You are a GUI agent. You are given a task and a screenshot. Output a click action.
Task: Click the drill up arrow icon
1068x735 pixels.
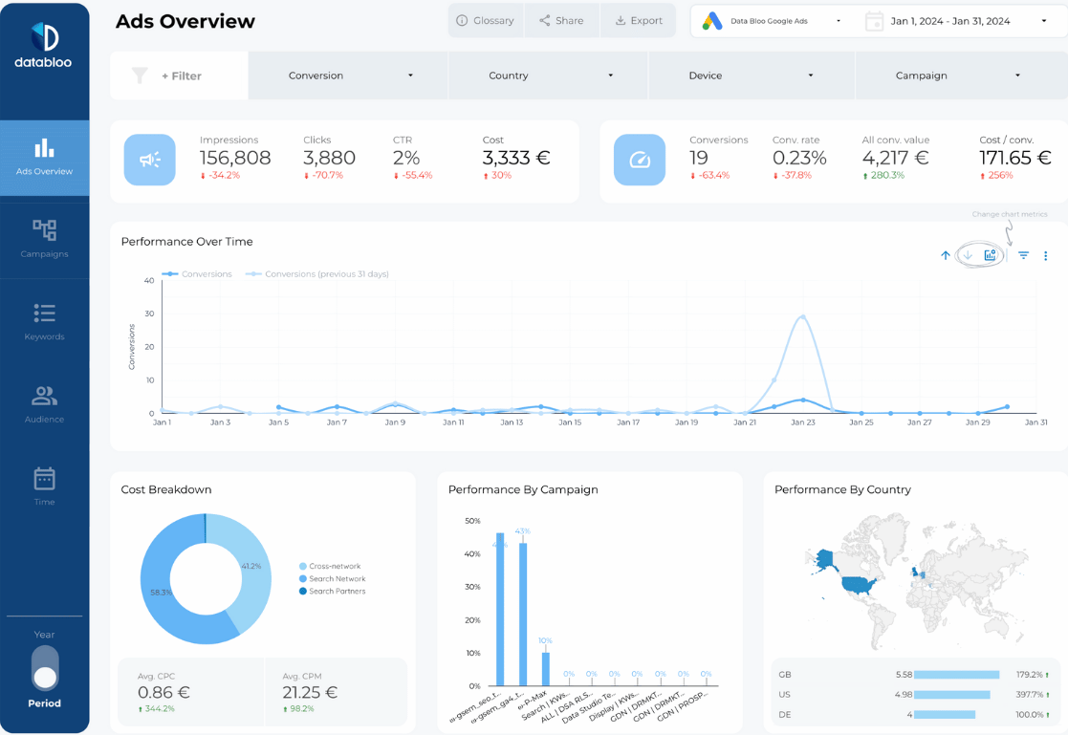click(x=946, y=255)
